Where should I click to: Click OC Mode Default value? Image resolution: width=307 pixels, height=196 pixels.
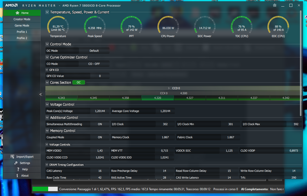[x=94, y=51]
